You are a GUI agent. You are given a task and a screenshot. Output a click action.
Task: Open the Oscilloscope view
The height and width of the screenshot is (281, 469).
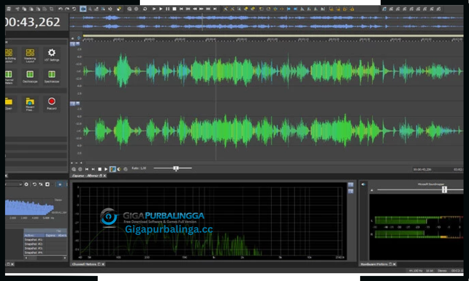(x=30, y=76)
